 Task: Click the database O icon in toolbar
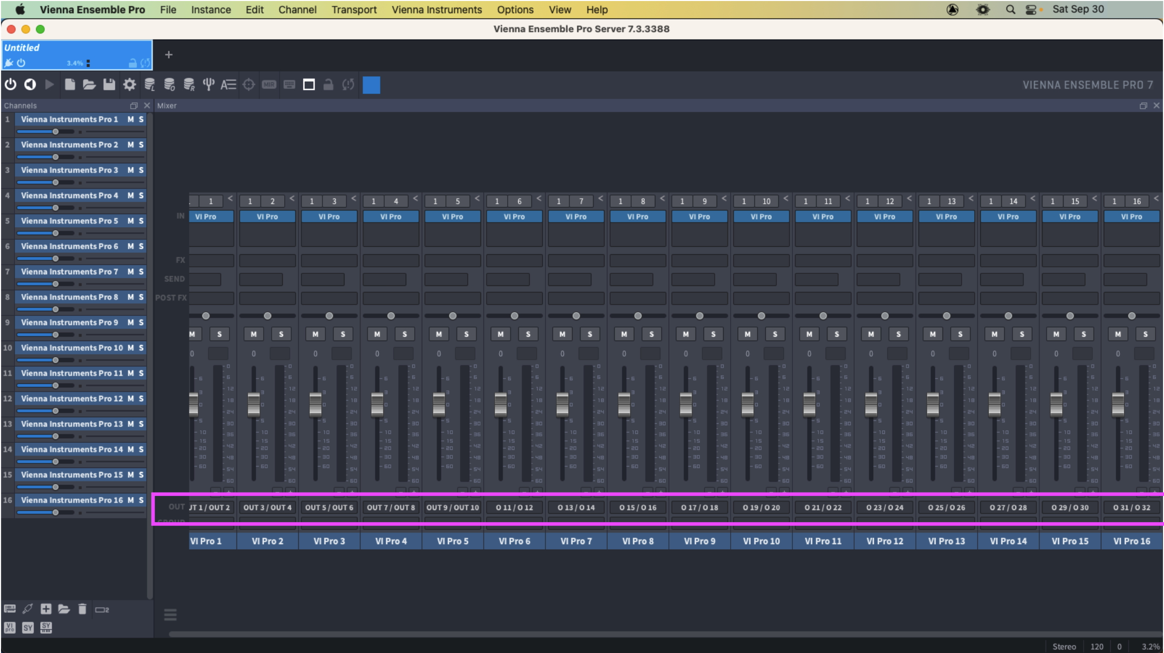click(169, 85)
